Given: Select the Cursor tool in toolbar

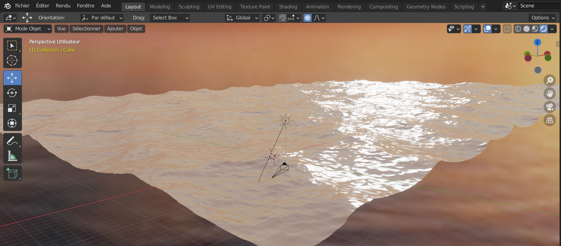Looking at the screenshot, I should pos(12,61).
